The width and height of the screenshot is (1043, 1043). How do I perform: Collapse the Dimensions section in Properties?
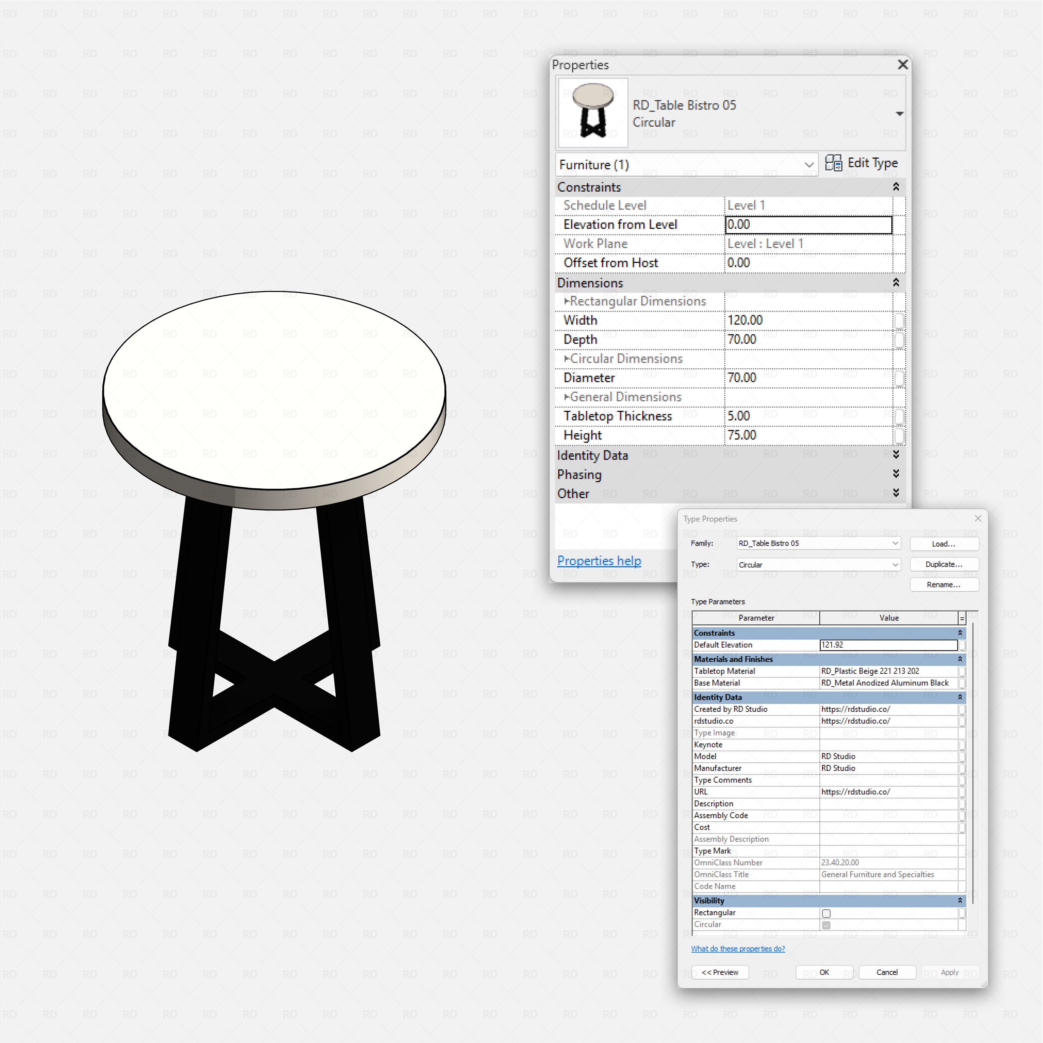pyautogui.click(x=896, y=282)
